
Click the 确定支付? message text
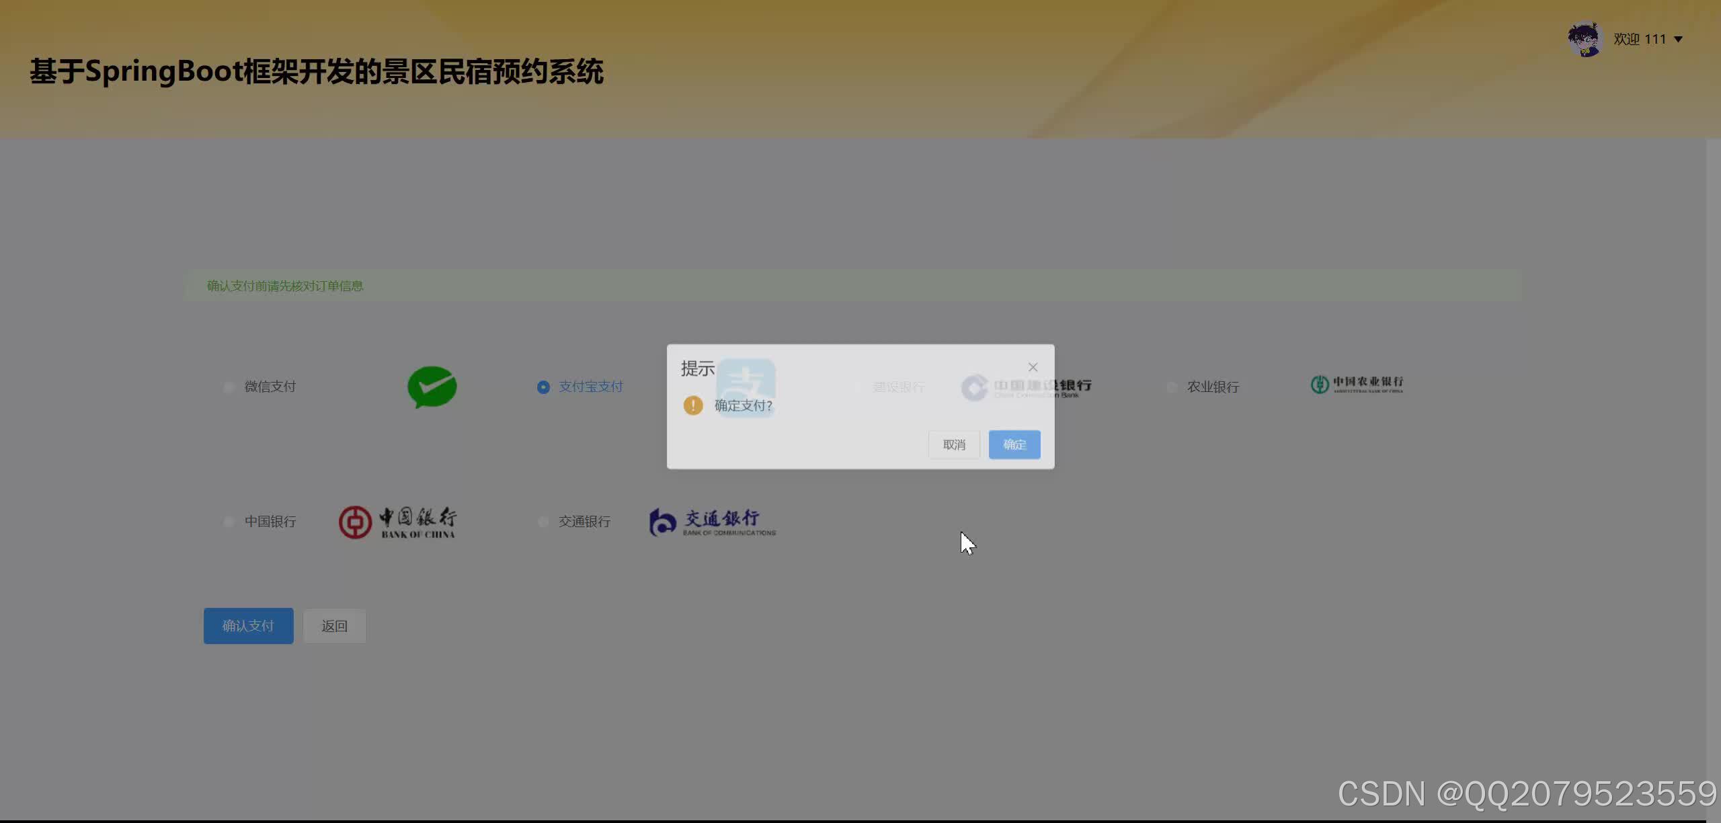pyautogui.click(x=744, y=405)
